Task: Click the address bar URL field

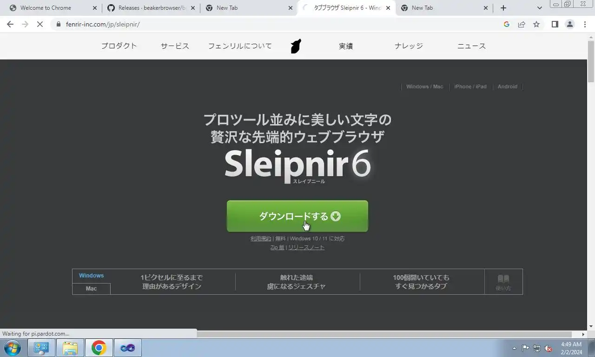Action: tap(279, 24)
